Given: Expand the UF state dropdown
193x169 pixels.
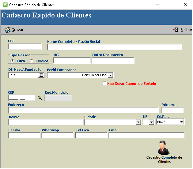Looking at the screenshot, I should pos(151,122).
